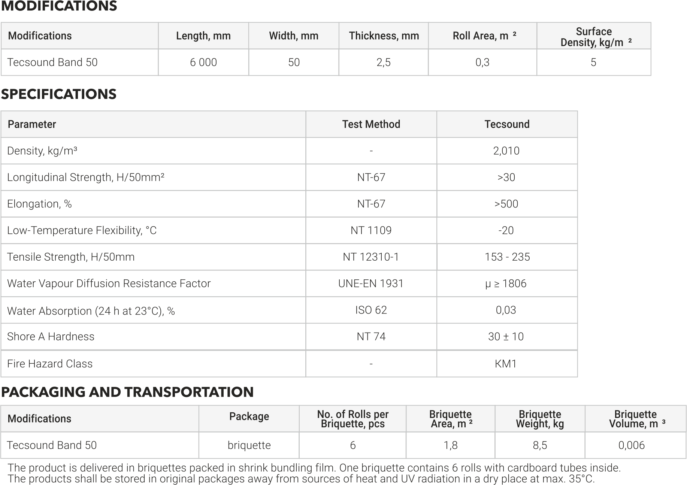Screen dimensions: 687x485
Task: Click the PACKAGING AND TRANSPORTATION heading
Action: click(127, 392)
